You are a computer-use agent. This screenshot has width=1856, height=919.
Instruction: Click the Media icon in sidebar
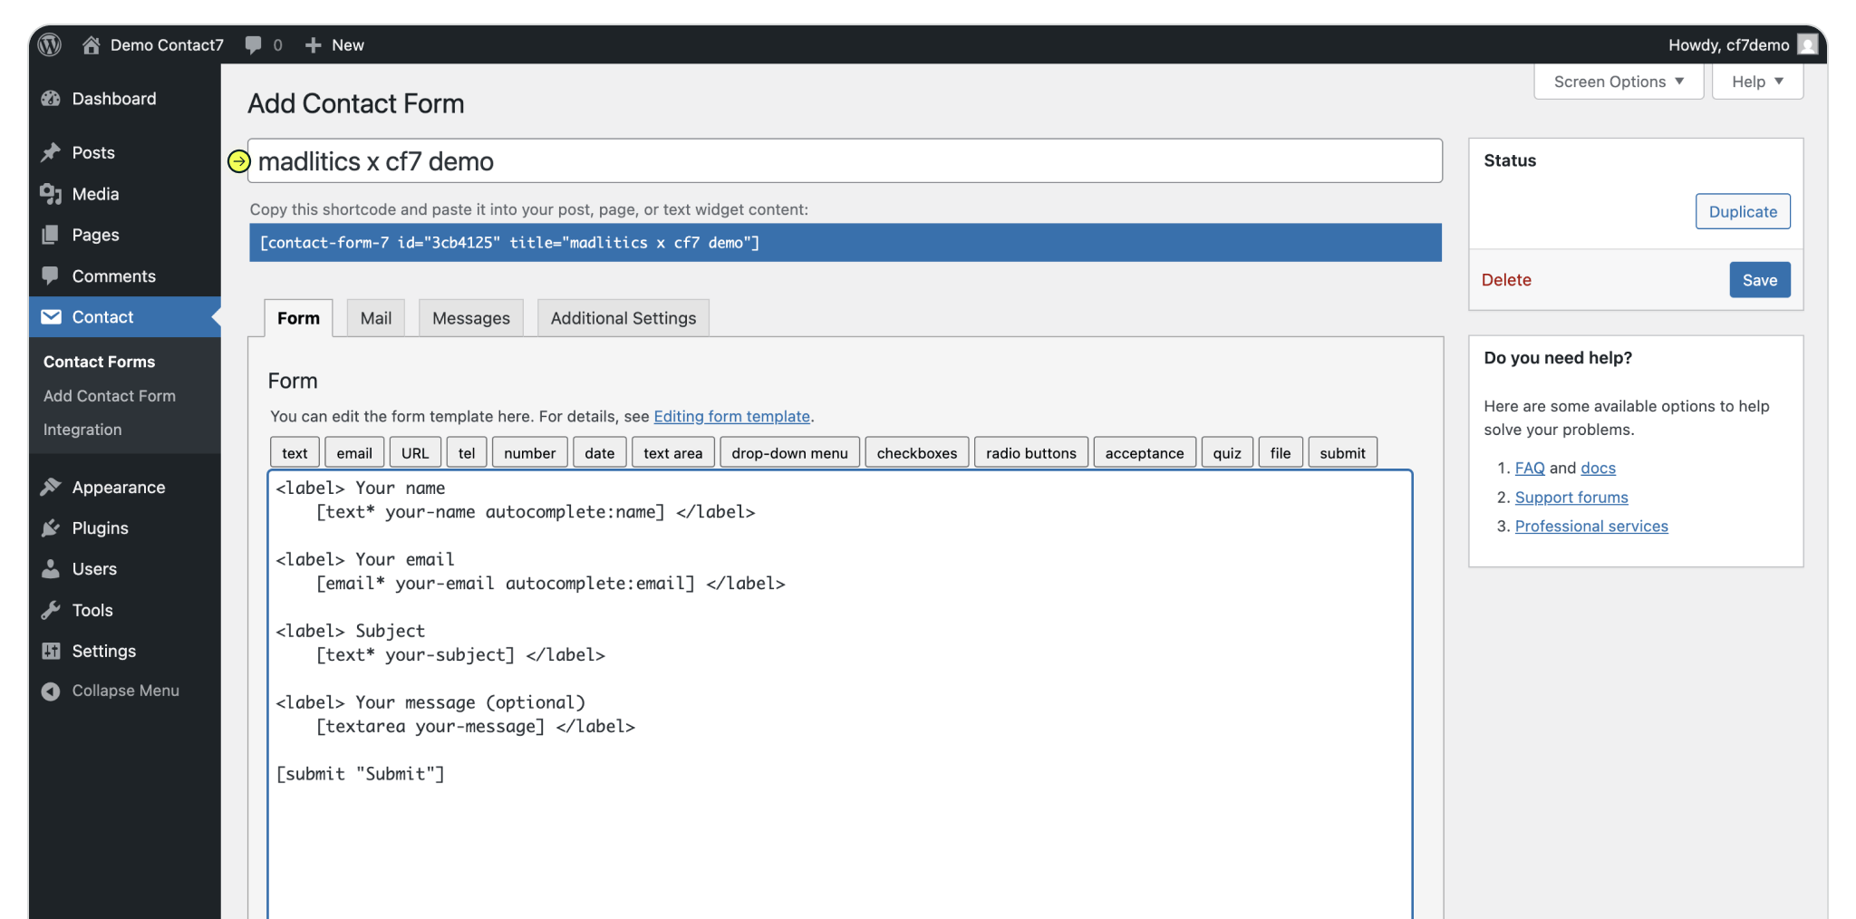(51, 194)
